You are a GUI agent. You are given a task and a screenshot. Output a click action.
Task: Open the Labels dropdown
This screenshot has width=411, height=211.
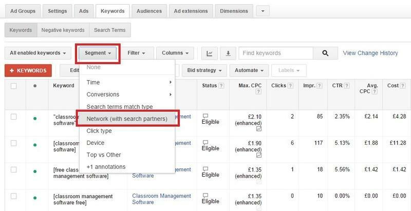coord(289,70)
